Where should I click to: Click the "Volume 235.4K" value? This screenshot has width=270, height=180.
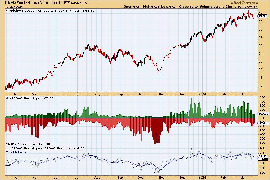[x=212, y=7]
